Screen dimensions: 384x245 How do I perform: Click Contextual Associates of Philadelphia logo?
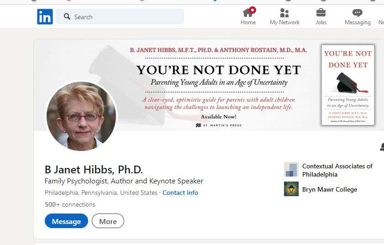click(291, 169)
